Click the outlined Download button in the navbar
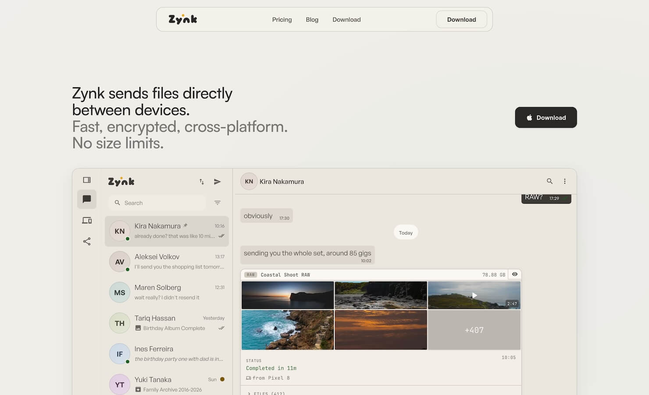649x395 pixels. (x=461, y=19)
